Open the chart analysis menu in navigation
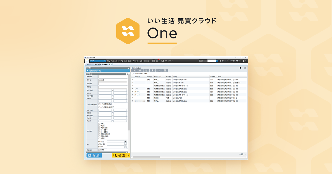The image size is (332, 174). (x=167, y=61)
